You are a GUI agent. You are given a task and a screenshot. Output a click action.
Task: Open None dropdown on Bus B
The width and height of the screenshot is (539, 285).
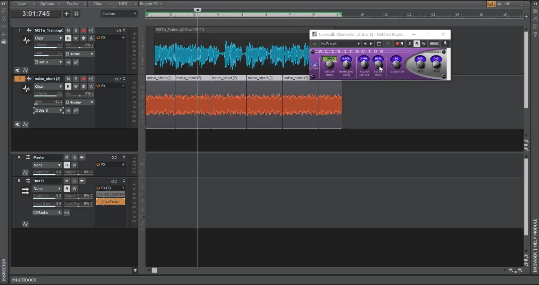47,189
